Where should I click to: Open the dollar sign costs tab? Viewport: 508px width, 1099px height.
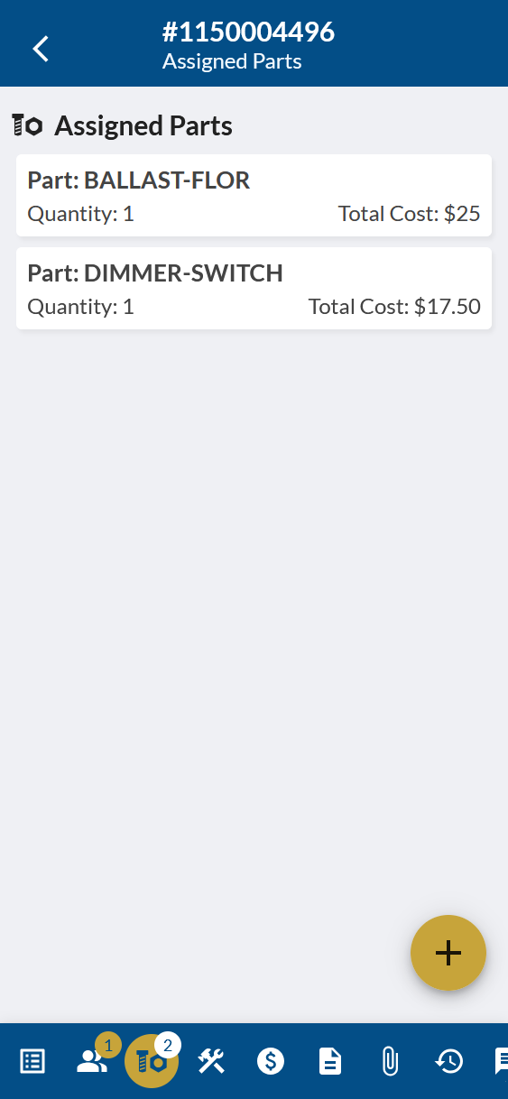click(271, 1061)
